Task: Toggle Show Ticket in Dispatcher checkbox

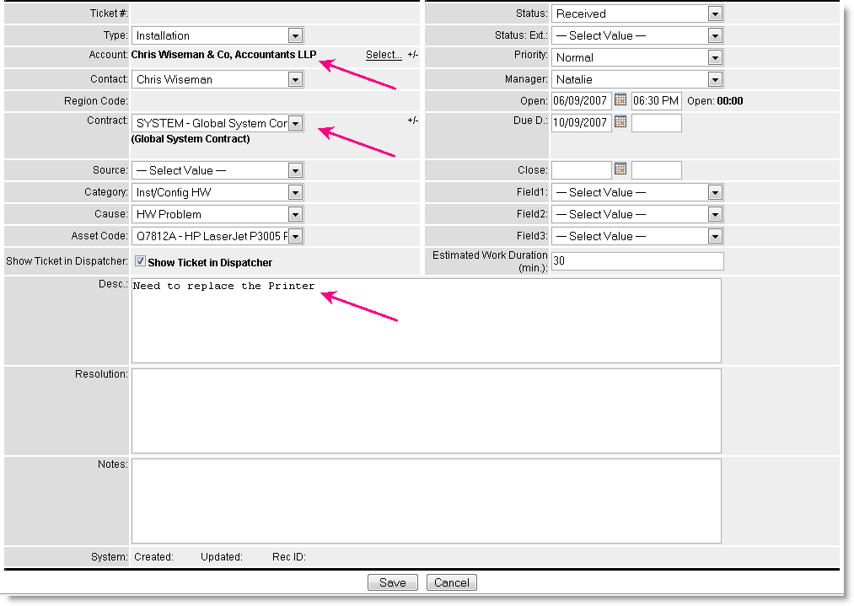Action: tap(141, 262)
